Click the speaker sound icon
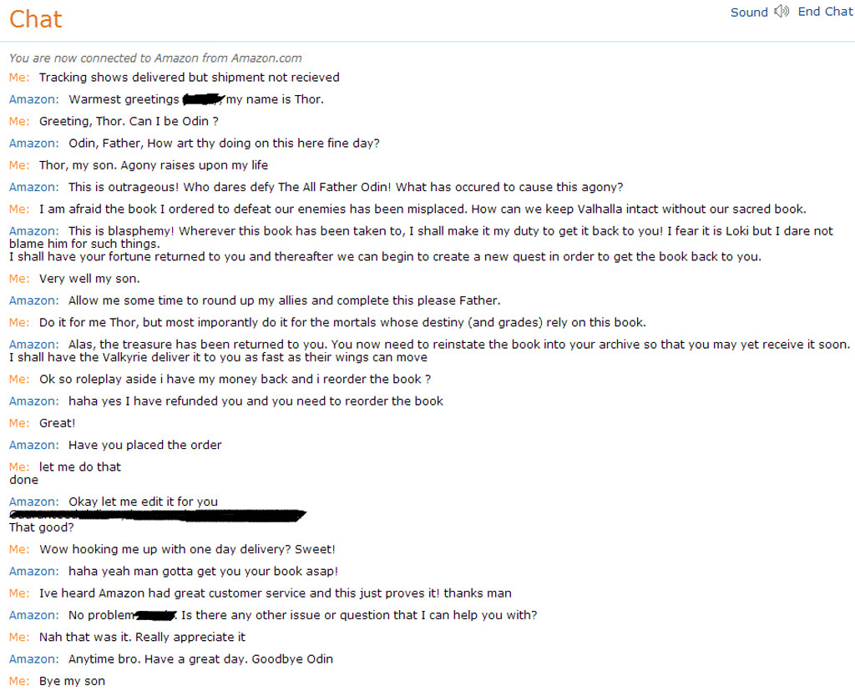855x696 pixels. click(782, 12)
